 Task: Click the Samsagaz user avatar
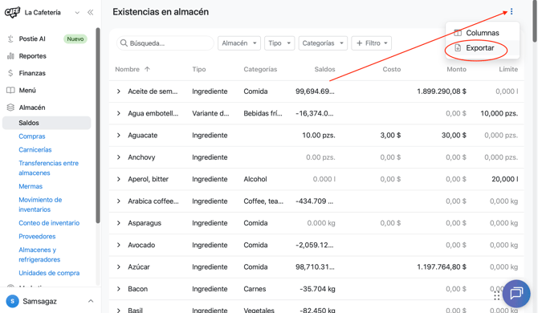pos(12,301)
